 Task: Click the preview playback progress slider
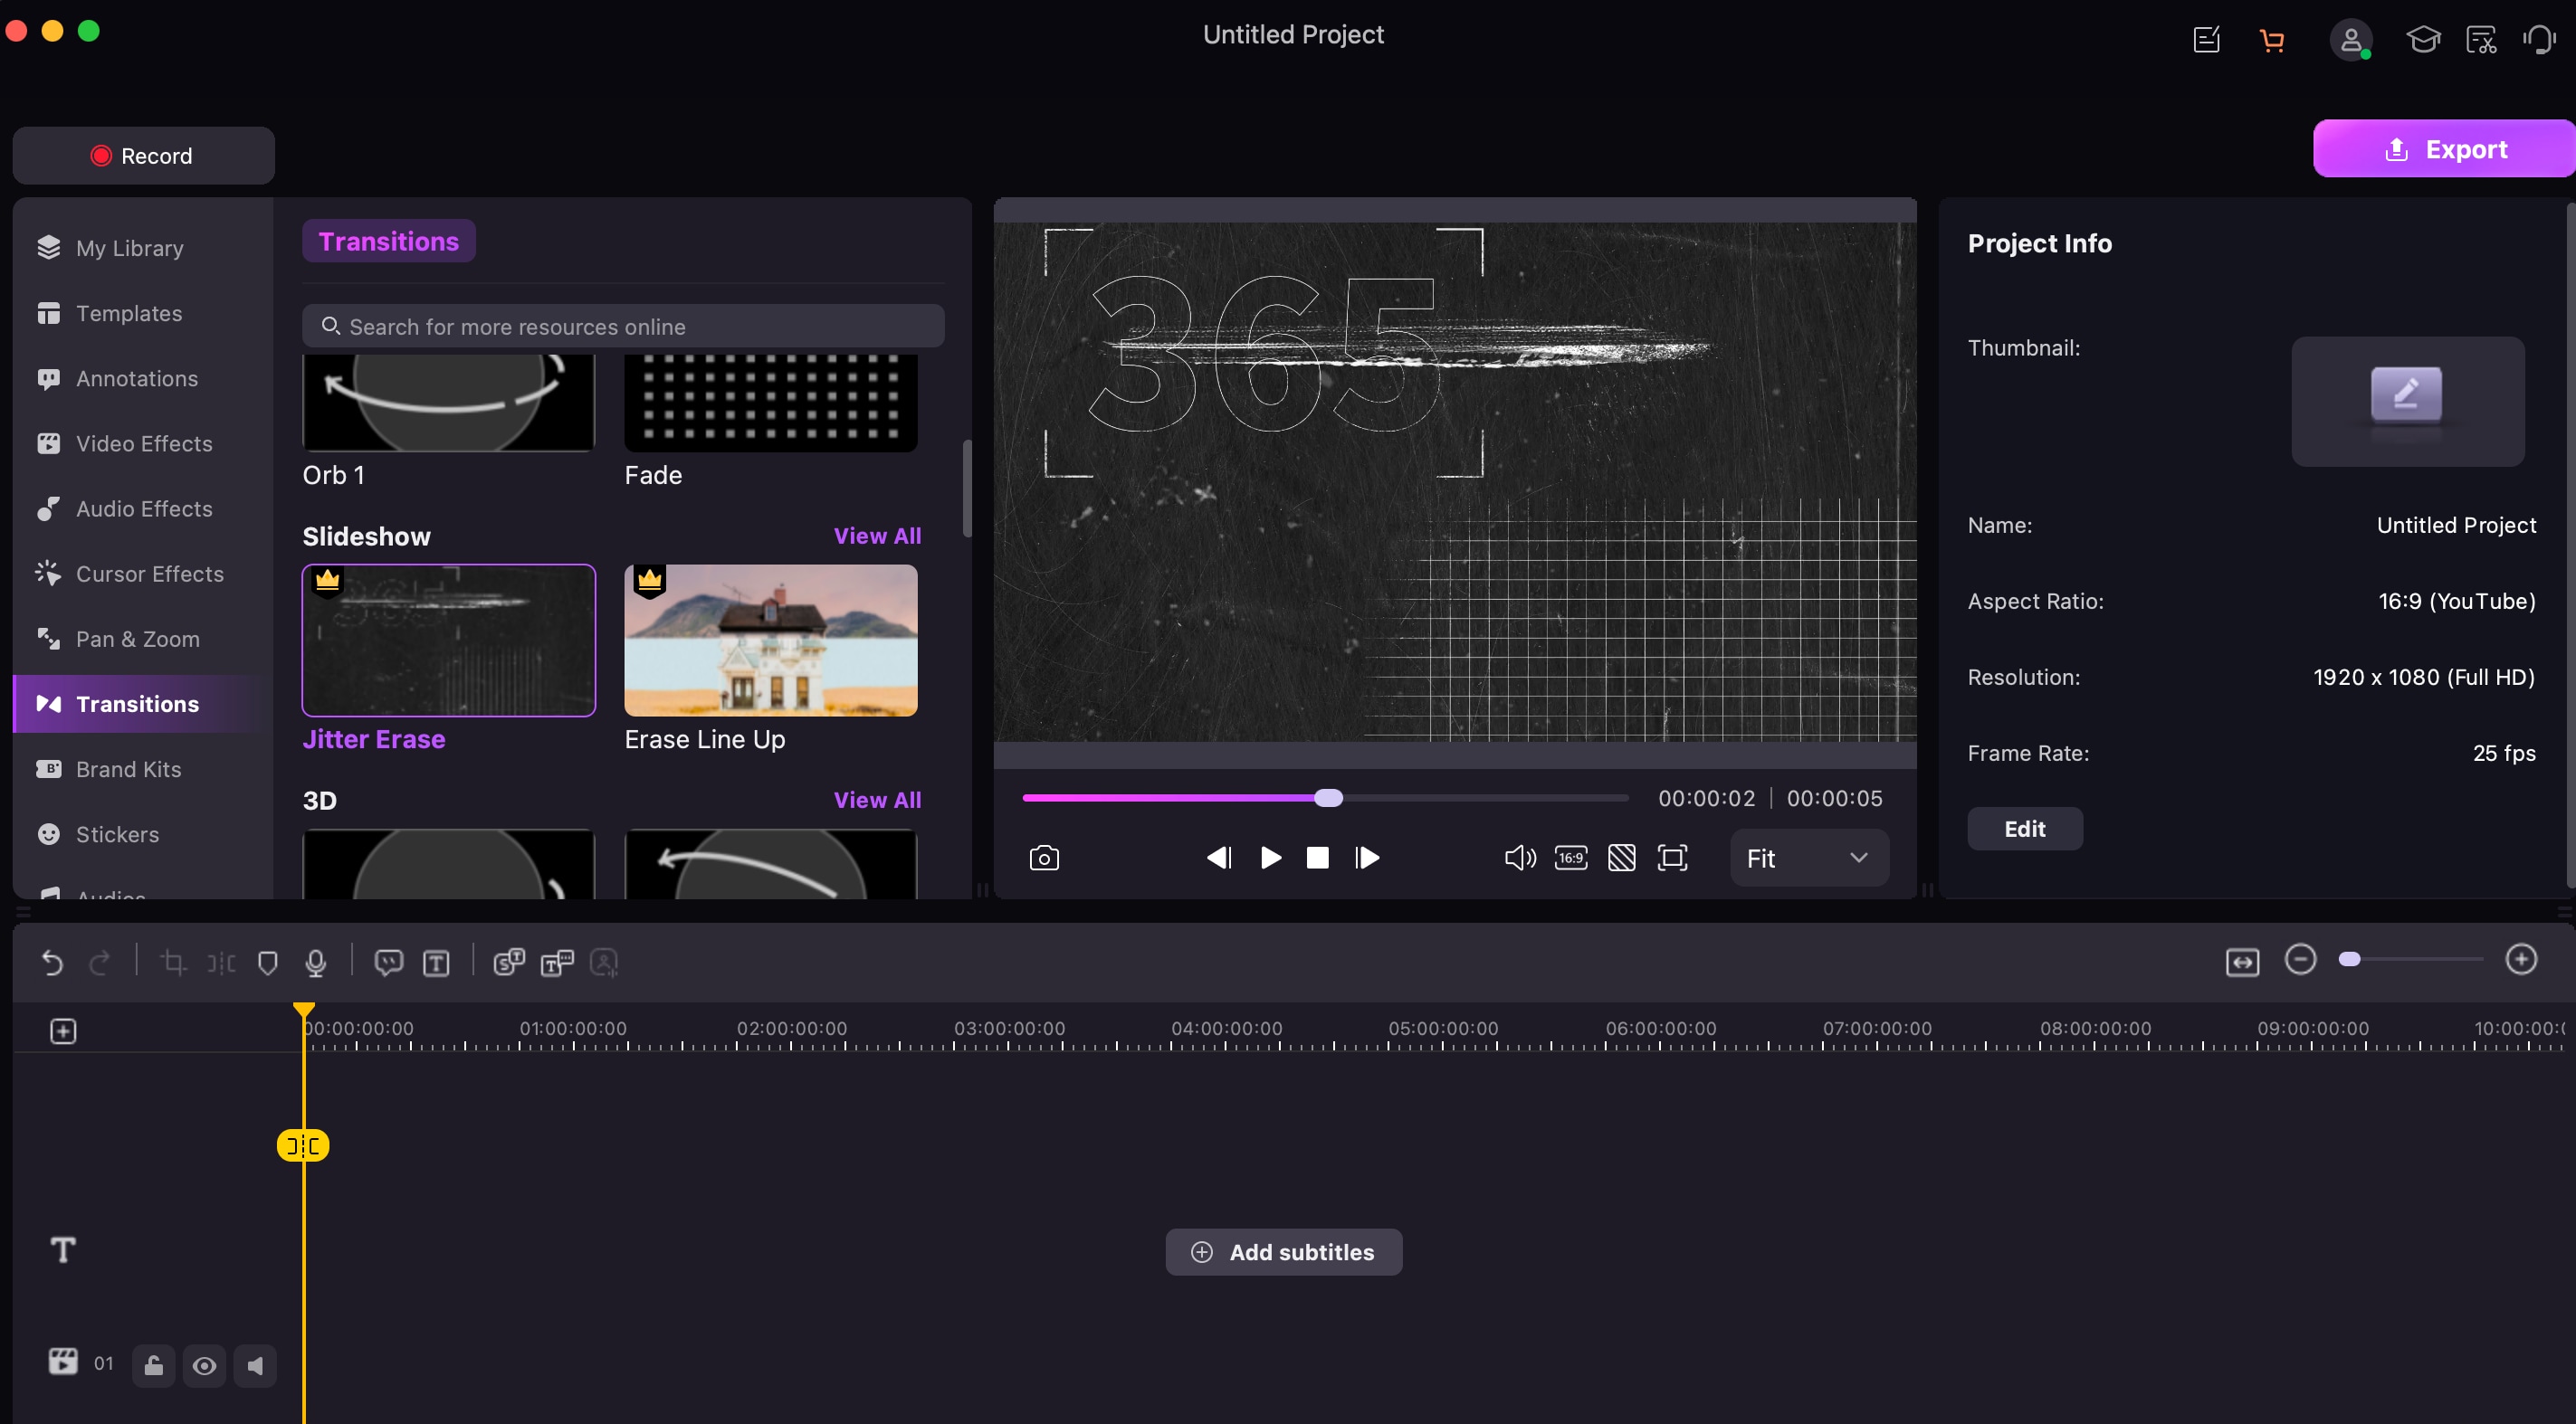(1324, 797)
